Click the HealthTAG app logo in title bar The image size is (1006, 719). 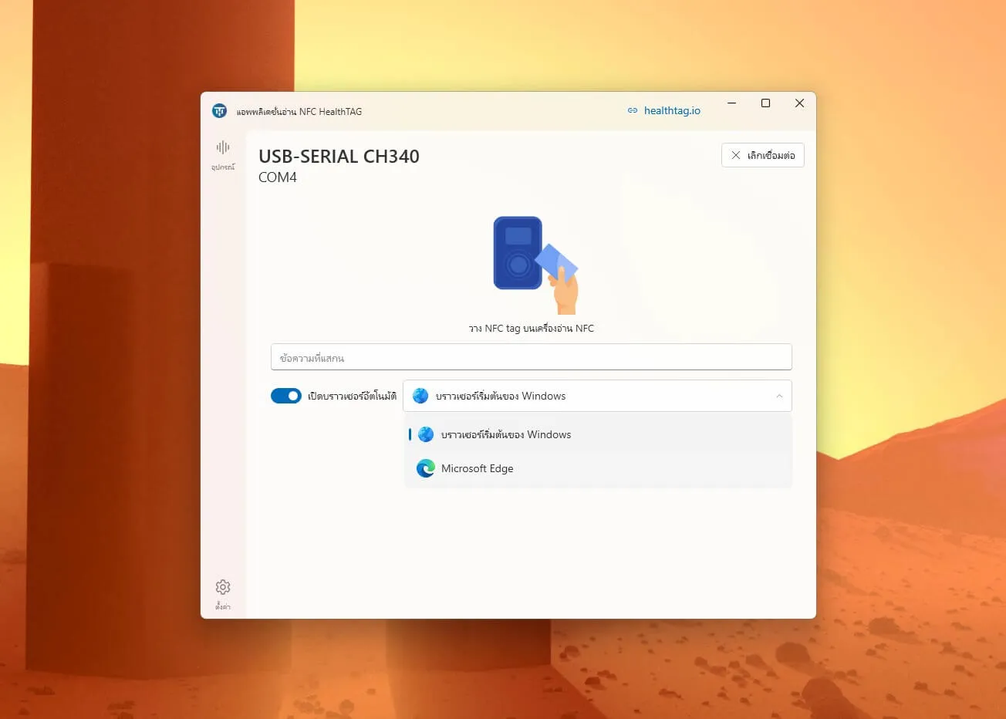point(219,111)
